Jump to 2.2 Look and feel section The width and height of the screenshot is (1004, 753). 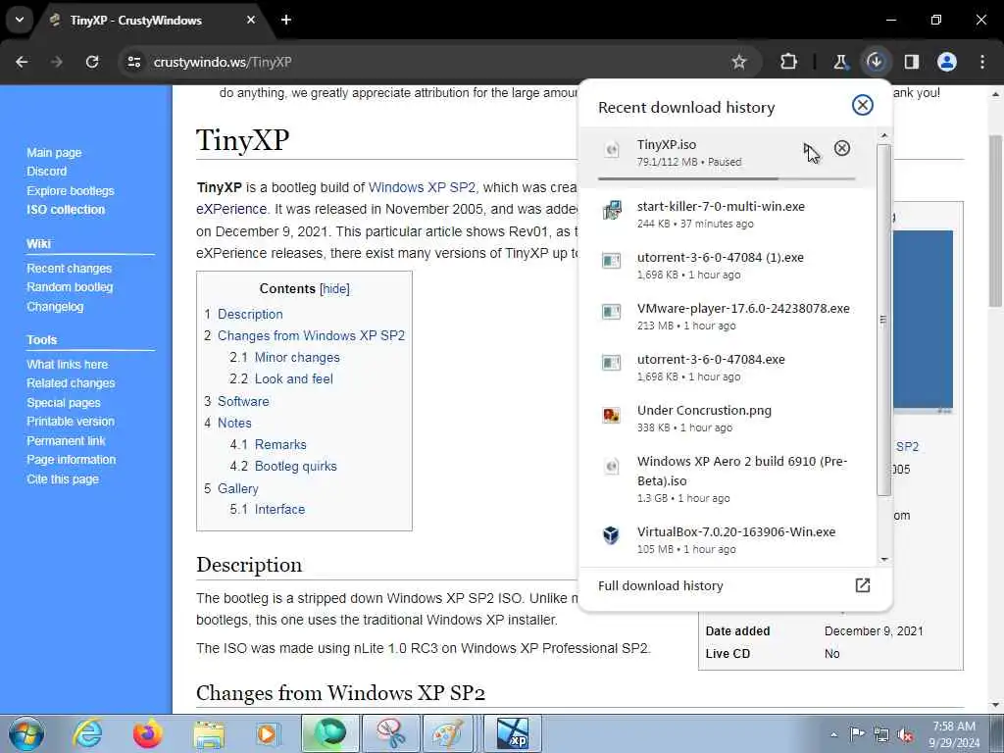click(x=293, y=379)
